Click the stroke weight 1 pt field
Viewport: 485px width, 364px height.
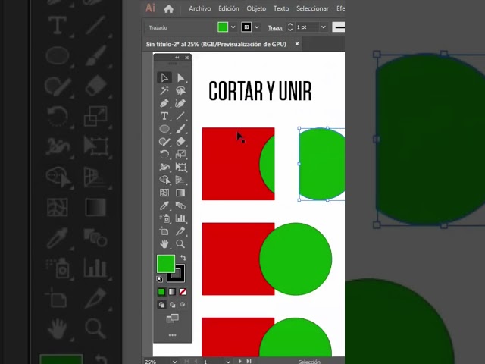(x=306, y=27)
